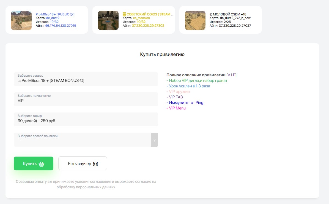
Task: Click the basket icon on the buy button
Action: point(42,164)
